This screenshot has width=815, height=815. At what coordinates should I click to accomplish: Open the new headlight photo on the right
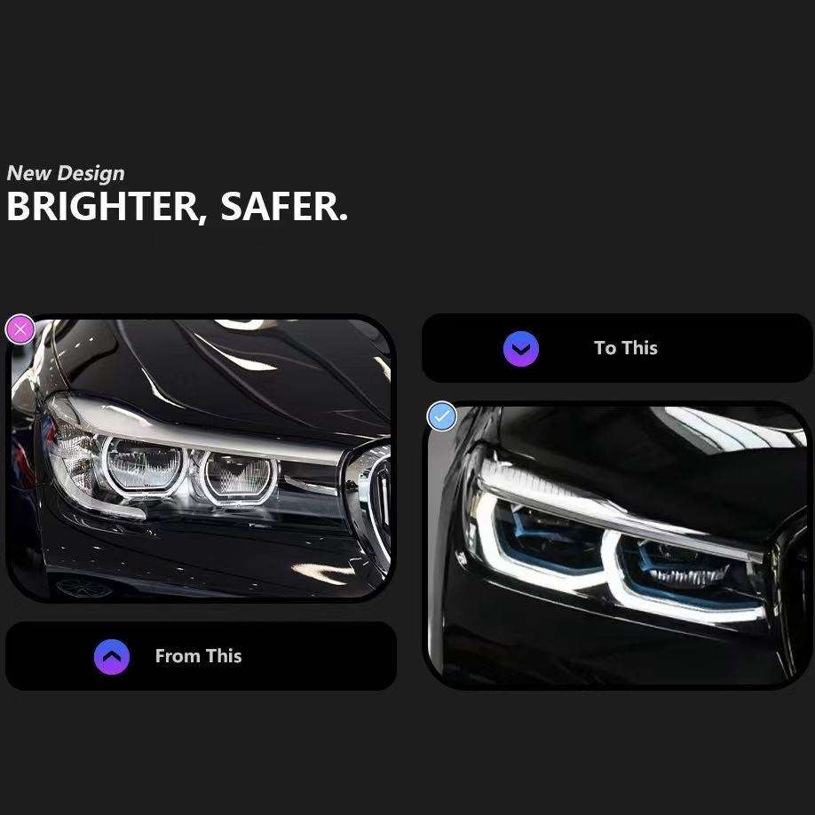(618, 544)
